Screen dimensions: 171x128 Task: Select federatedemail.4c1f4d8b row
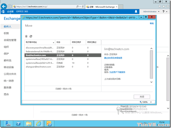pyautogui.click(x=63, y=52)
